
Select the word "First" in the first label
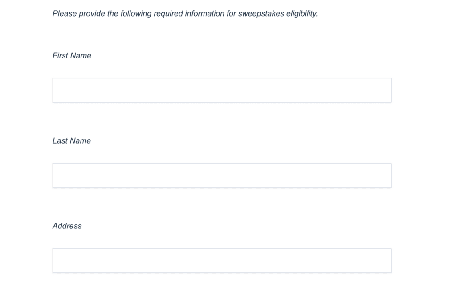[60, 55]
